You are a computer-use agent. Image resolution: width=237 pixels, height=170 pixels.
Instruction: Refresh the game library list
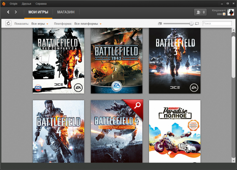pos(8,23)
